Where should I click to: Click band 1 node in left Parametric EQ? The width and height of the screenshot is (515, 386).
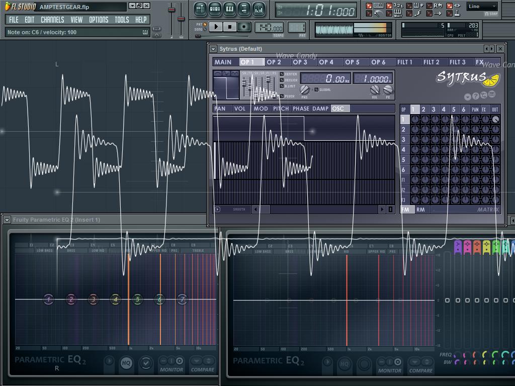(x=49, y=299)
